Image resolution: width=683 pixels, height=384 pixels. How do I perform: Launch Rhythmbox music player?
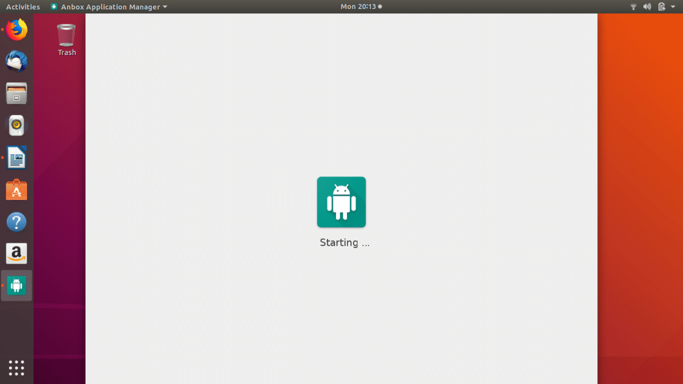point(17,126)
